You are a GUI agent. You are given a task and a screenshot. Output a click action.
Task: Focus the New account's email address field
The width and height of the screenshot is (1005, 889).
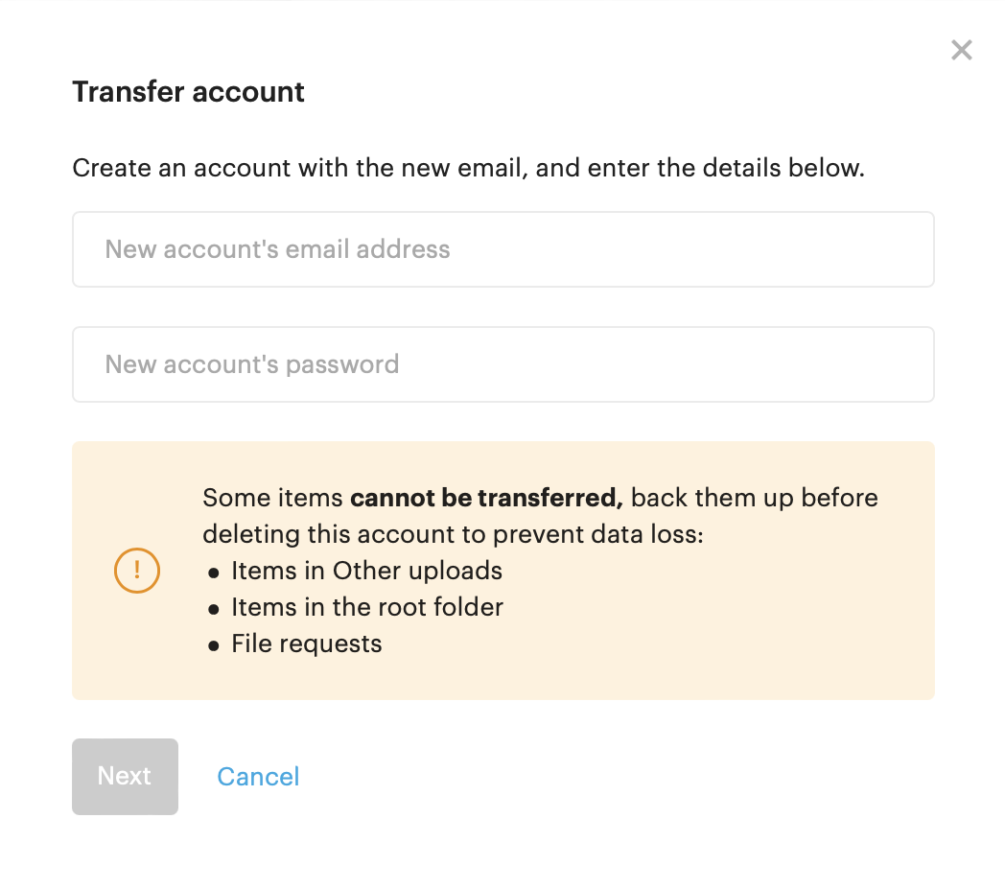click(x=503, y=249)
